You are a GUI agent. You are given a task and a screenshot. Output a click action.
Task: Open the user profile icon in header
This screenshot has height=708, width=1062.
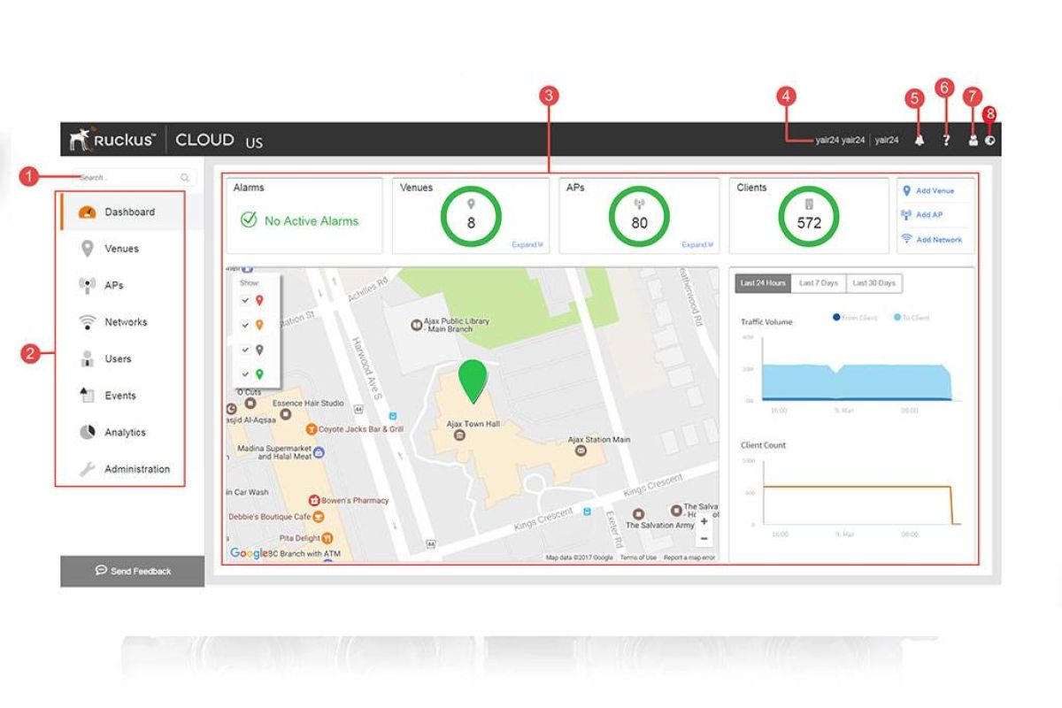click(x=973, y=140)
